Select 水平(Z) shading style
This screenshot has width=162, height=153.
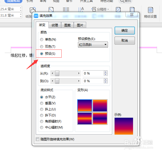[42, 97]
